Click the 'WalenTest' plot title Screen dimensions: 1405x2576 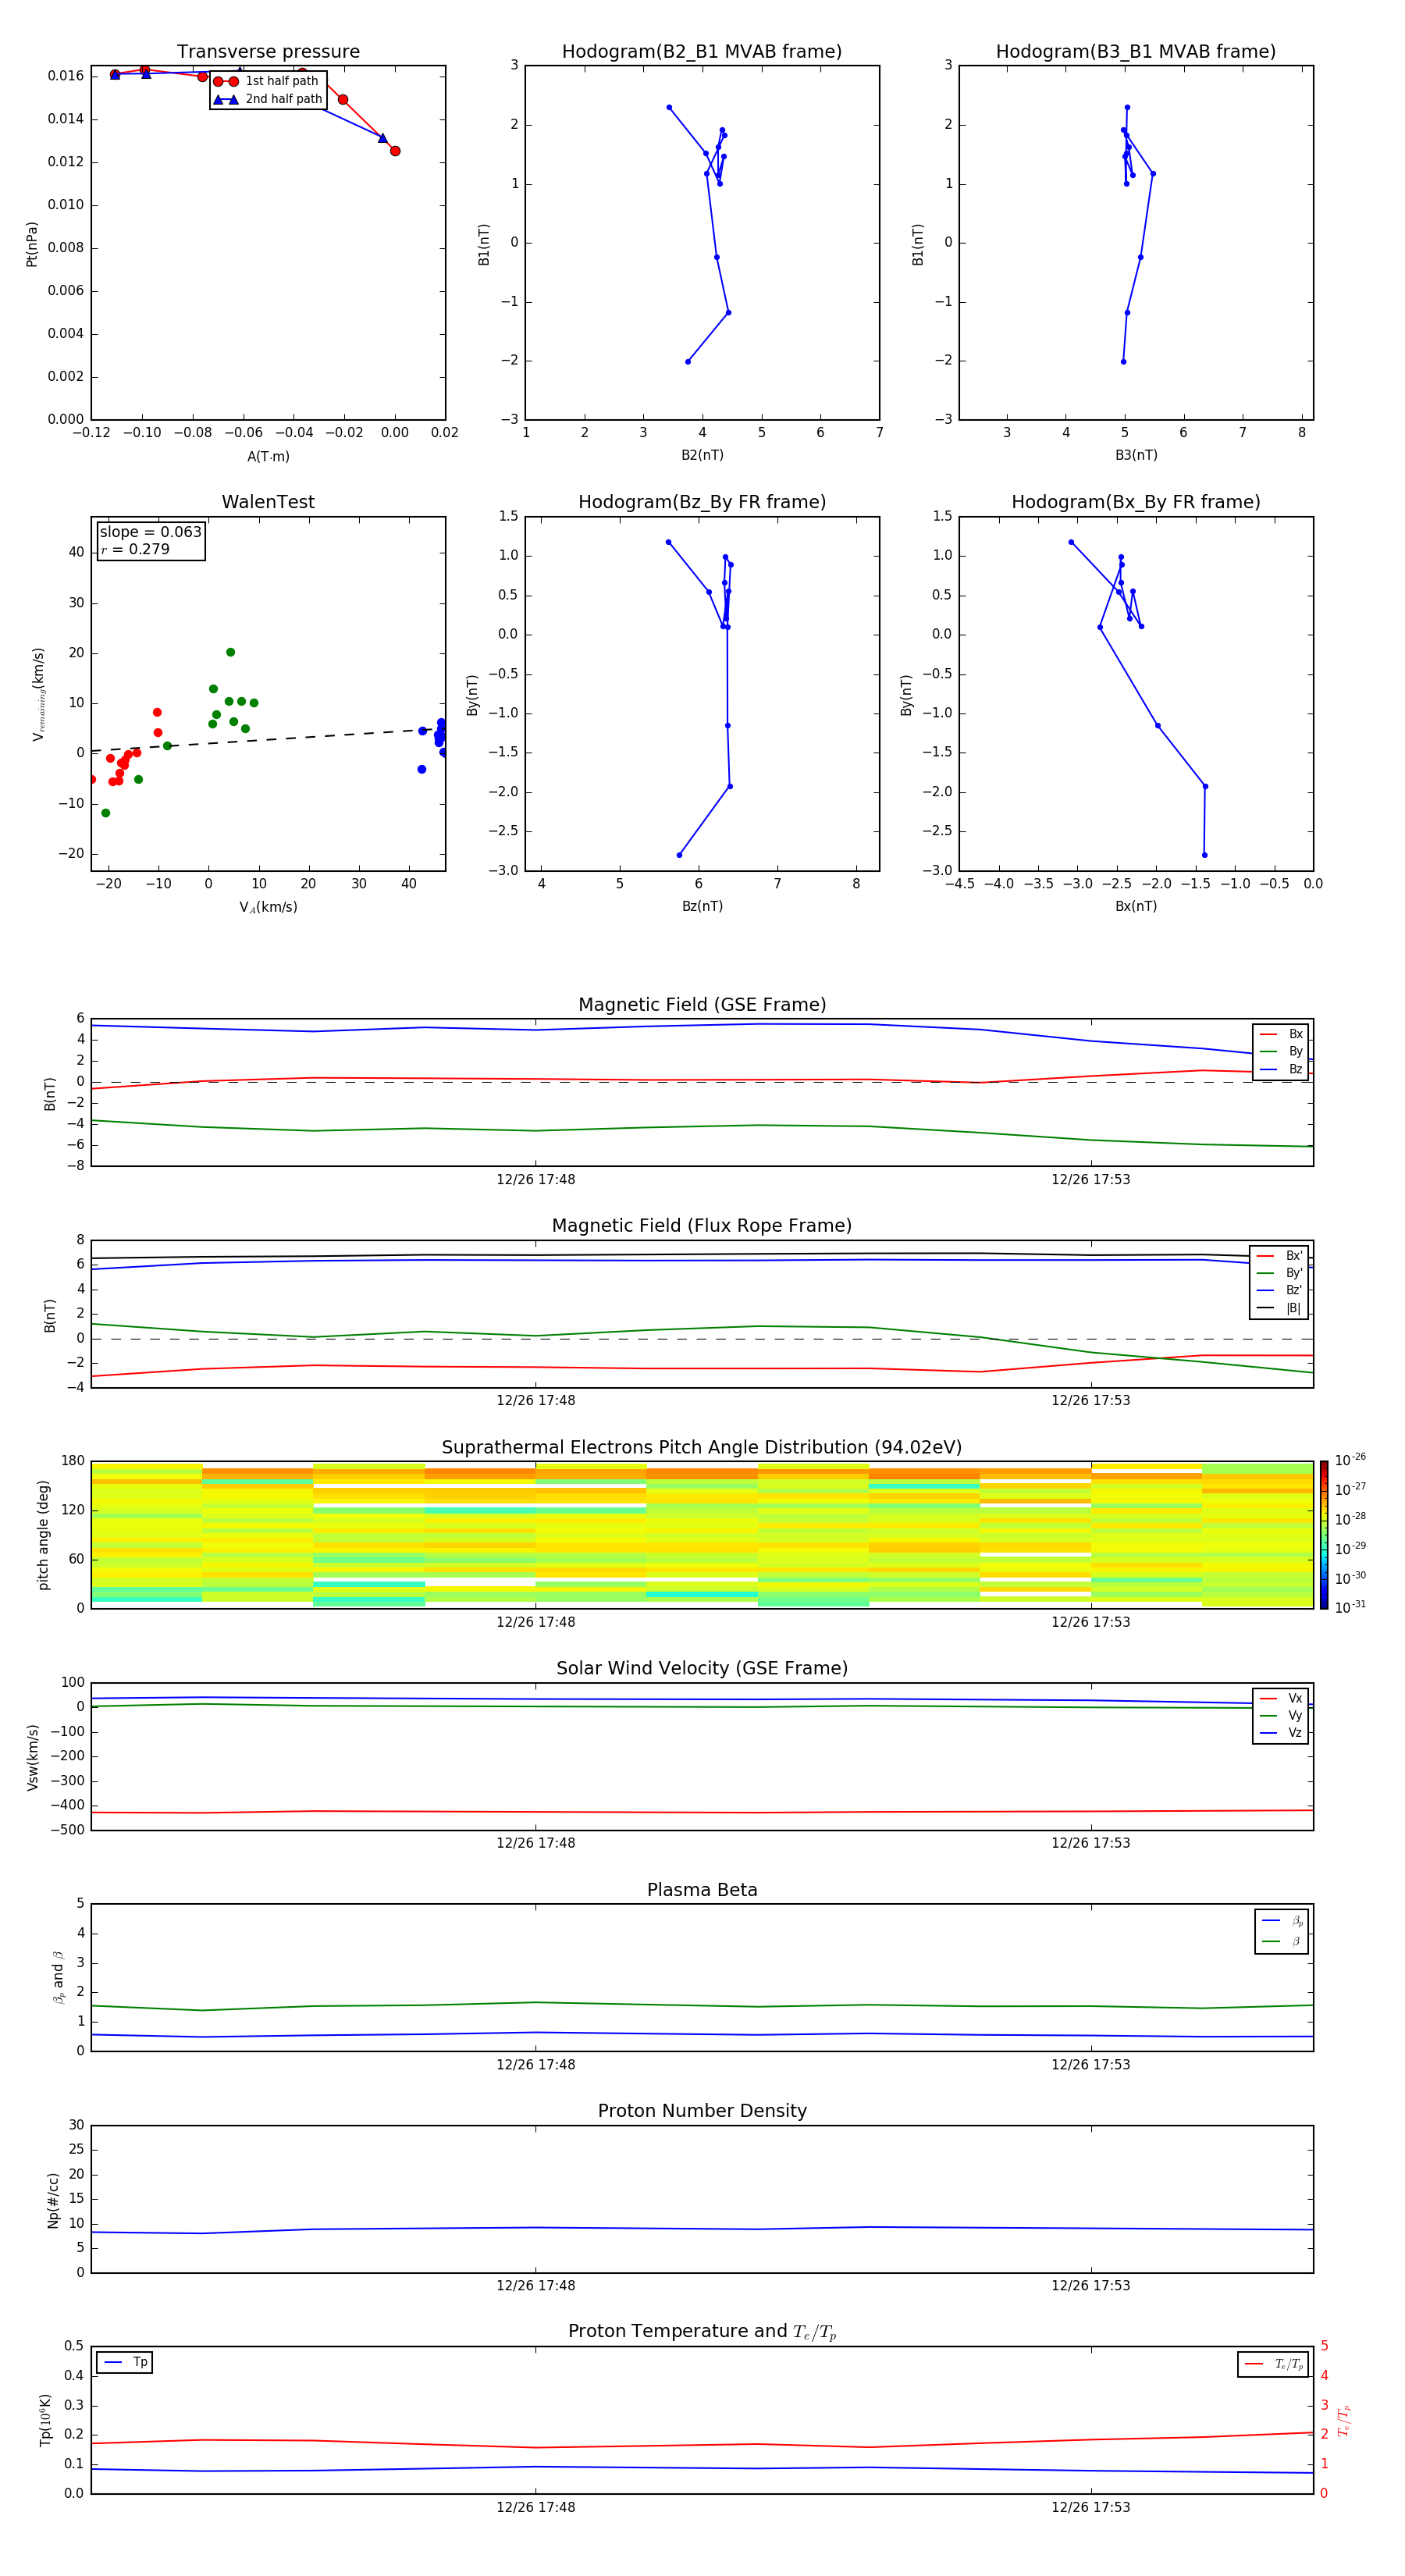[x=268, y=502]
